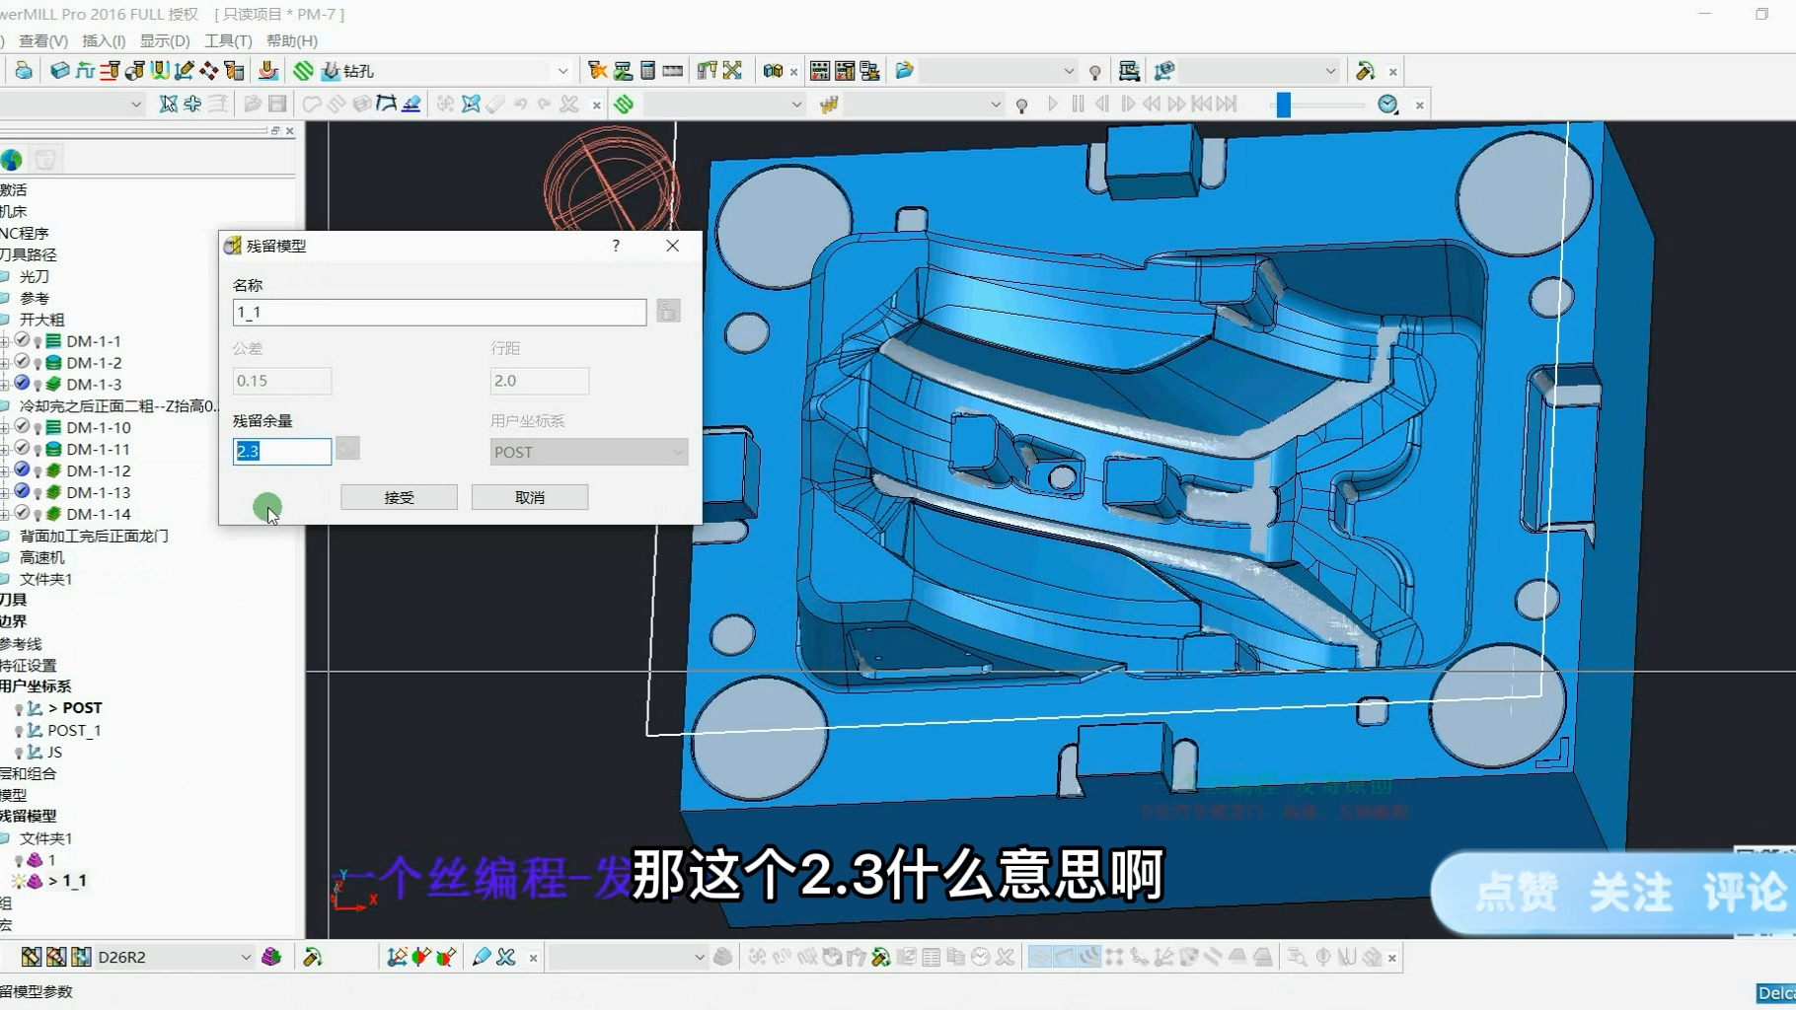Expand the DM-1-13 toolpath node
Screen dimensions: 1796x1010
(5, 492)
